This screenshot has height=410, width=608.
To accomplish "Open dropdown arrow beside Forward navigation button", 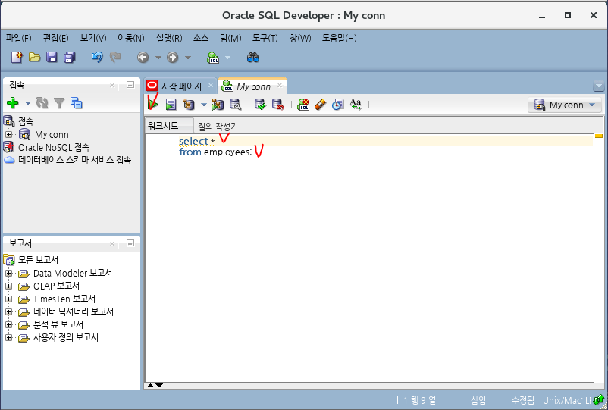I will click(x=188, y=58).
